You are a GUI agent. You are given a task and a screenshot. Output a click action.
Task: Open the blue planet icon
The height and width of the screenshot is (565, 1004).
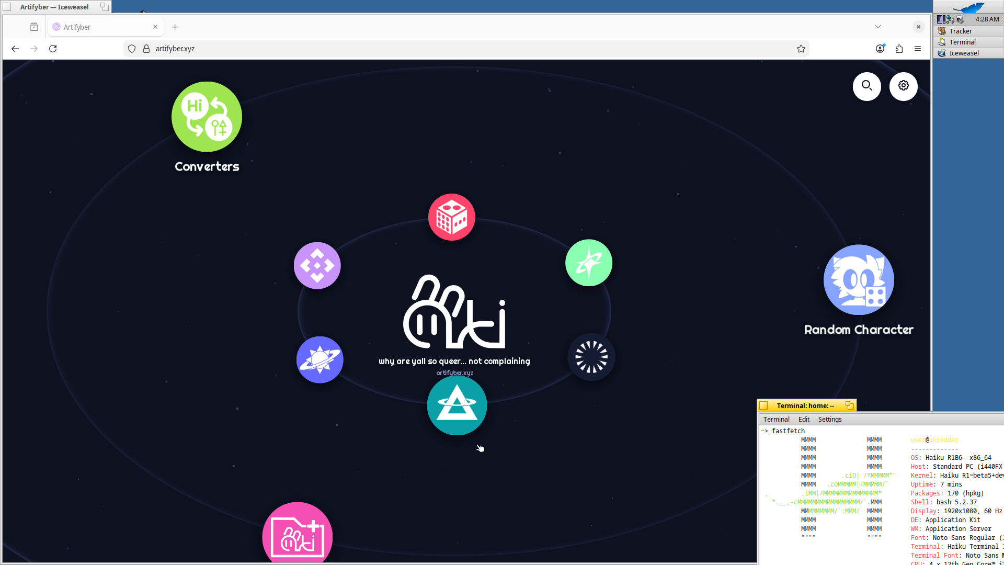(x=320, y=360)
